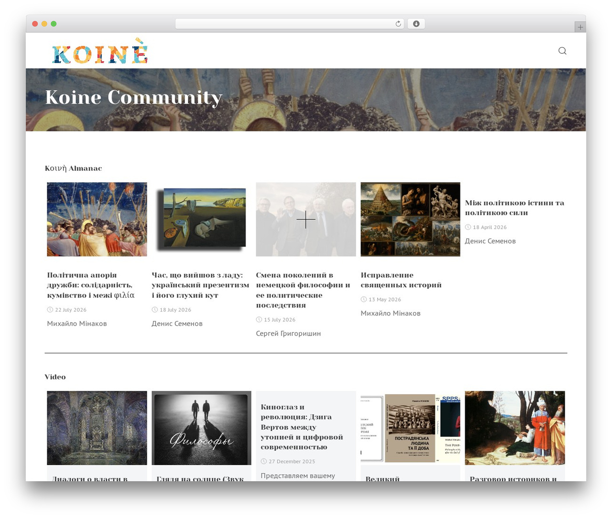Open the Tower of Babel collage thumbnail
The image size is (612, 518).
410,219
